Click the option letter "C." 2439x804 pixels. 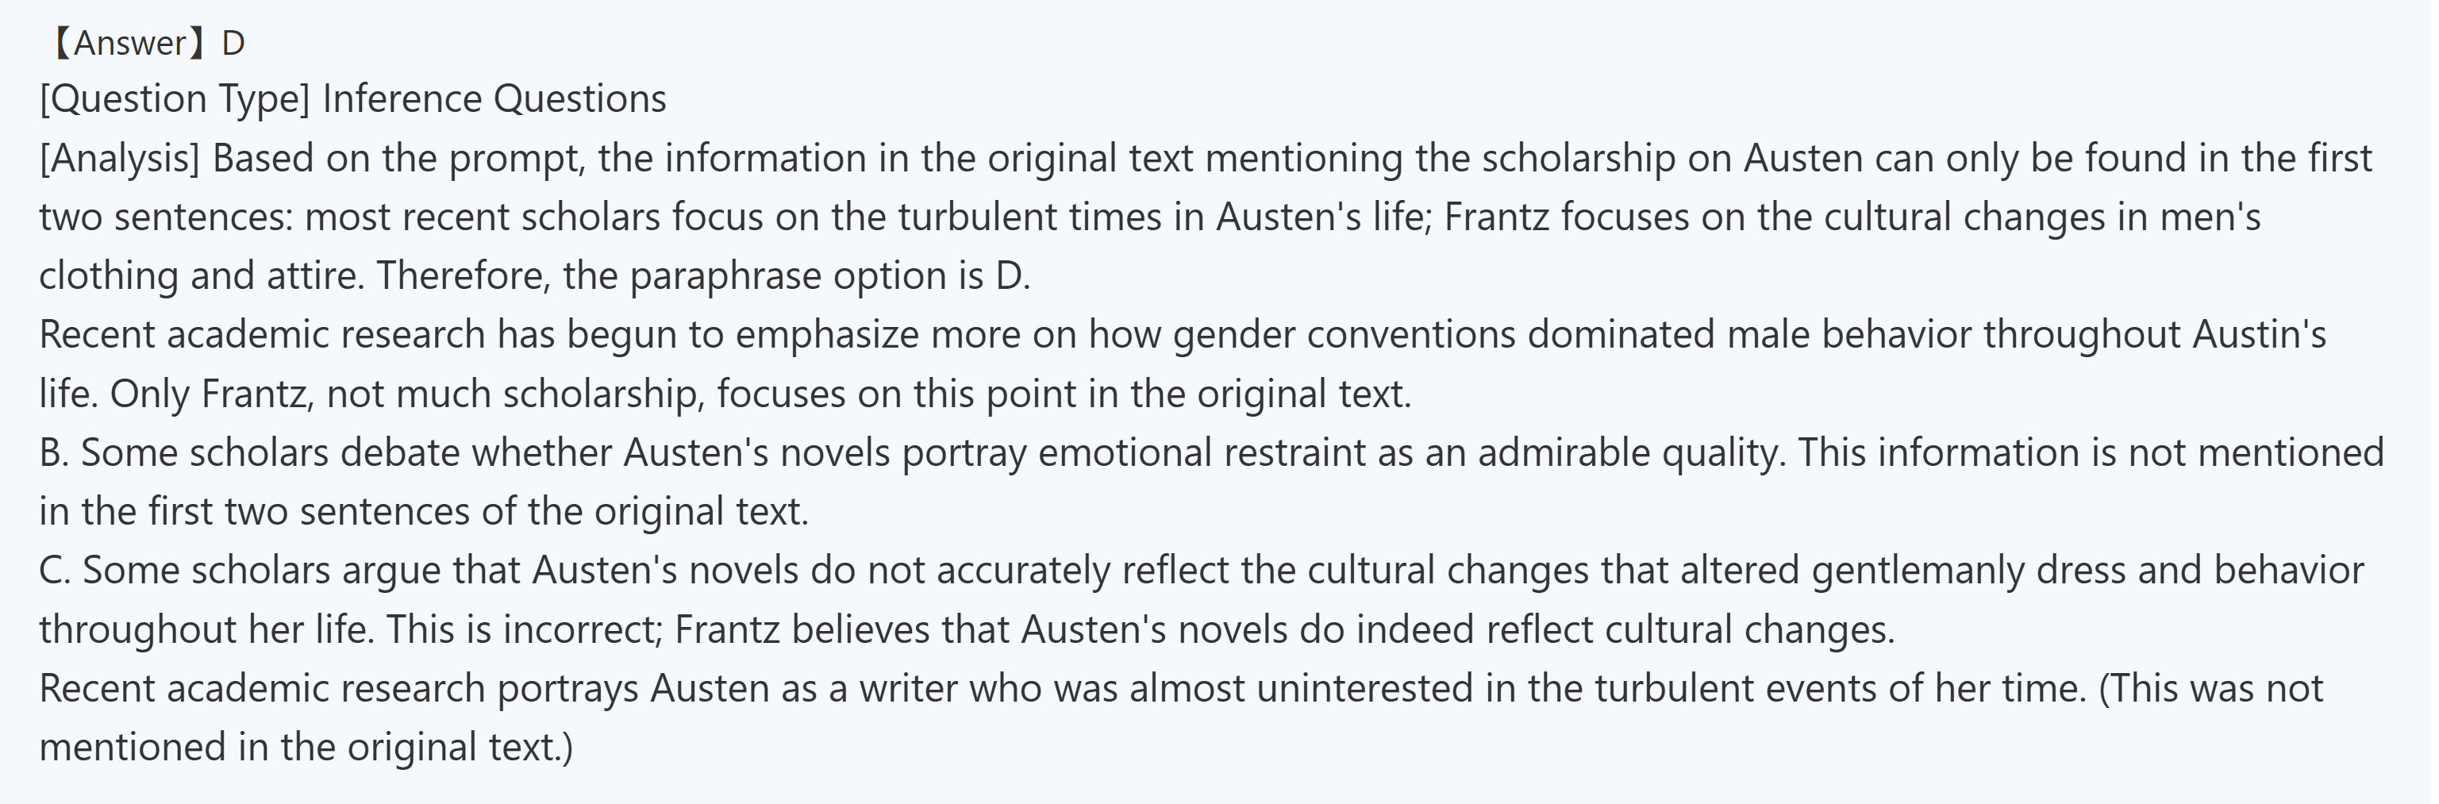55,570
